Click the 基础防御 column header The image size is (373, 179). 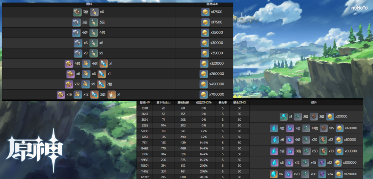click(183, 102)
